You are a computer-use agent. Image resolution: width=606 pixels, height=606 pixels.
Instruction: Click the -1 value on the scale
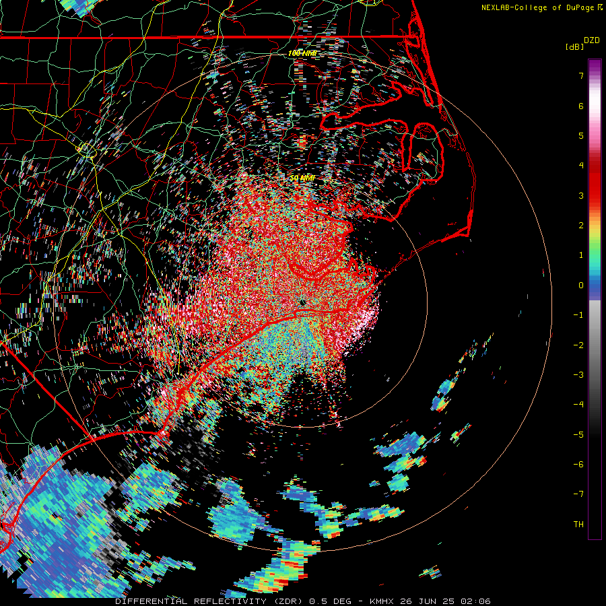pyautogui.click(x=578, y=315)
